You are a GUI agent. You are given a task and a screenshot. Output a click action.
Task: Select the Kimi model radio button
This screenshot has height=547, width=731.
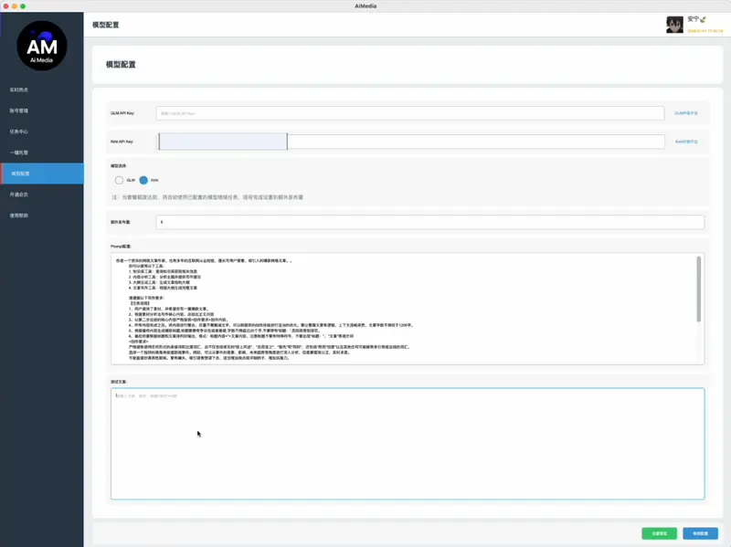[x=143, y=181]
